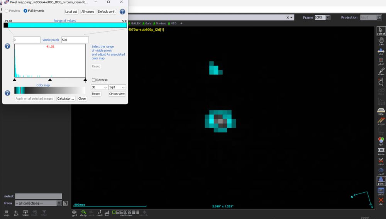386x219 pixels.
Task: Add a bookmark with the plus button
Action: click(x=181, y=24)
